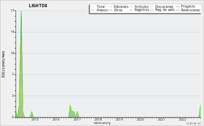Screen dimensions: 204x126
Task: Click the Y-axis value 7
Action: tap(13, 74)
